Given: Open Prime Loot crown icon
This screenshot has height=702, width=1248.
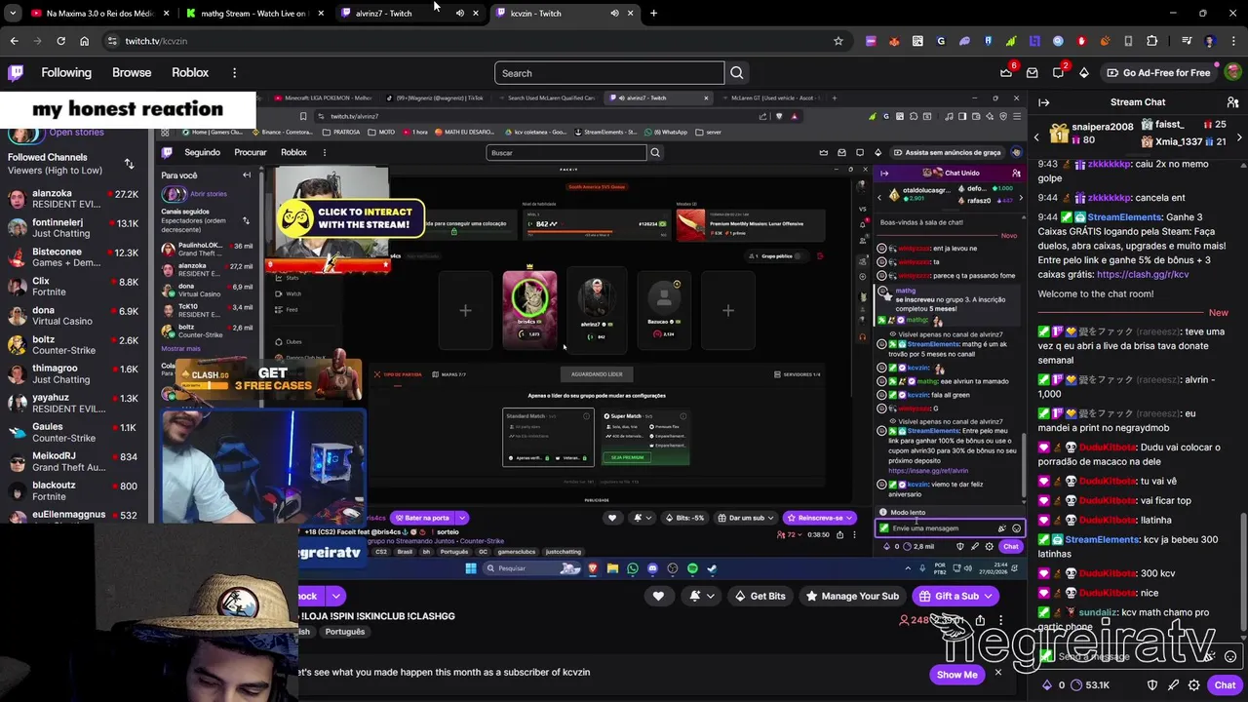Looking at the screenshot, I should [x=1006, y=72].
